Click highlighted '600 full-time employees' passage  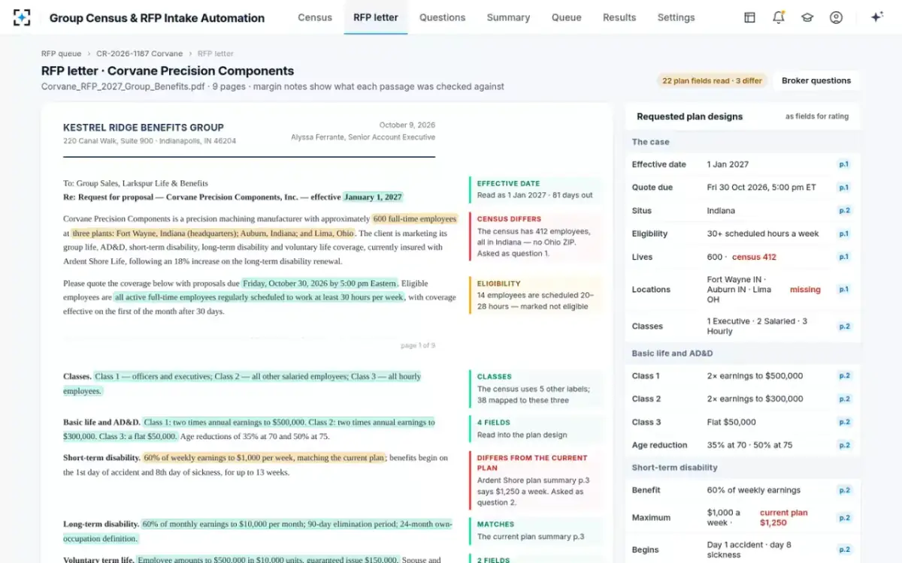pyautogui.click(x=415, y=218)
